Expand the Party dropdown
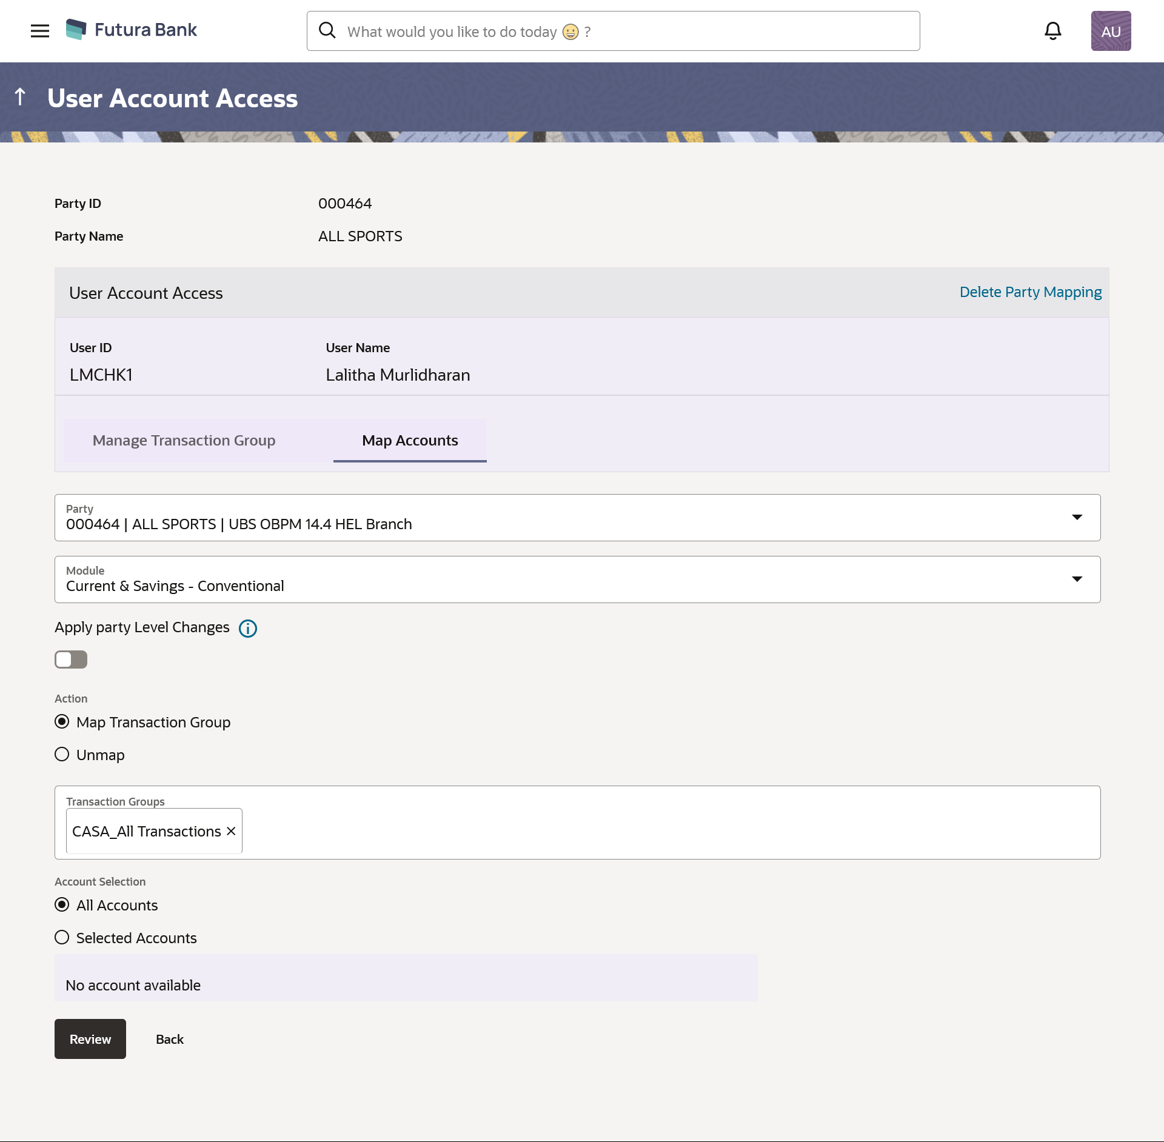 [1077, 518]
